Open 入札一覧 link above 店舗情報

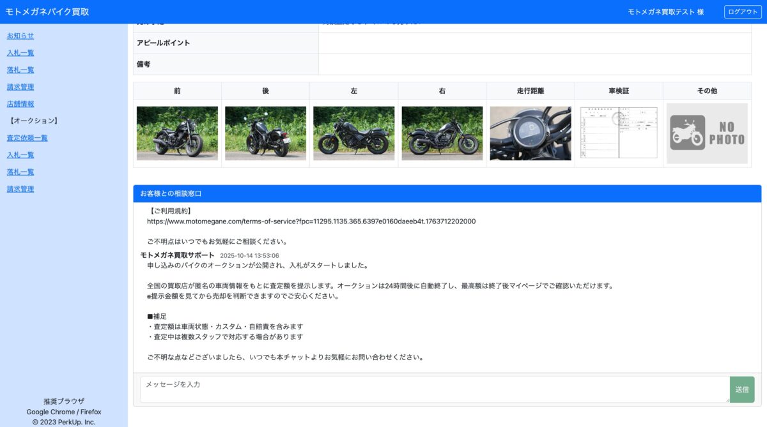pos(20,53)
